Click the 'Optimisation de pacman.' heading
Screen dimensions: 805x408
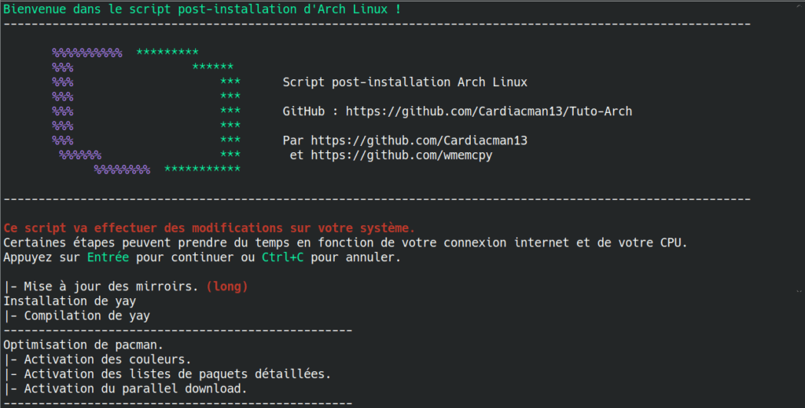pos(83,345)
